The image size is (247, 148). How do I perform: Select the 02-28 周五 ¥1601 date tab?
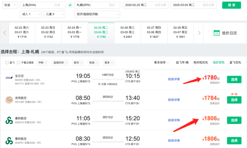181,33
